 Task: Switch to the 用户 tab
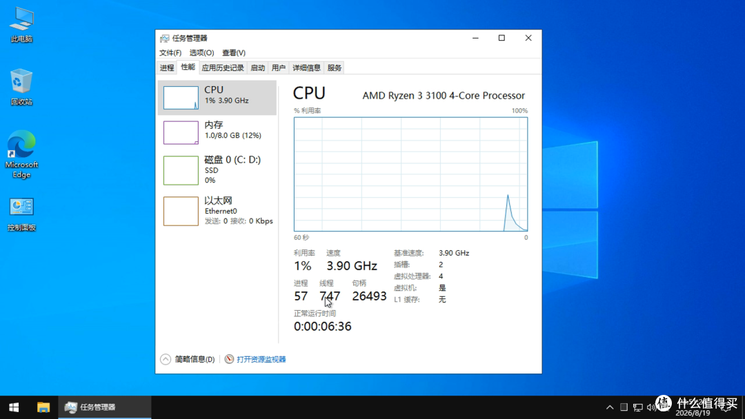tap(279, 68)
